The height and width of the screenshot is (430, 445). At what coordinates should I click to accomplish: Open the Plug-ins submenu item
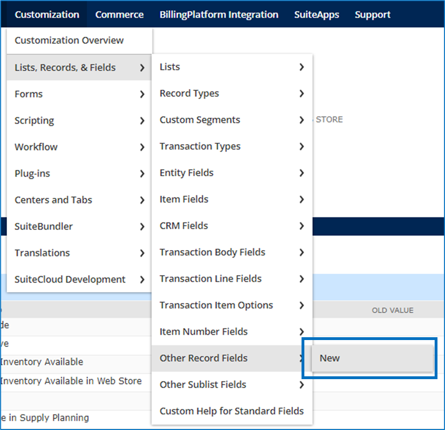79,173
